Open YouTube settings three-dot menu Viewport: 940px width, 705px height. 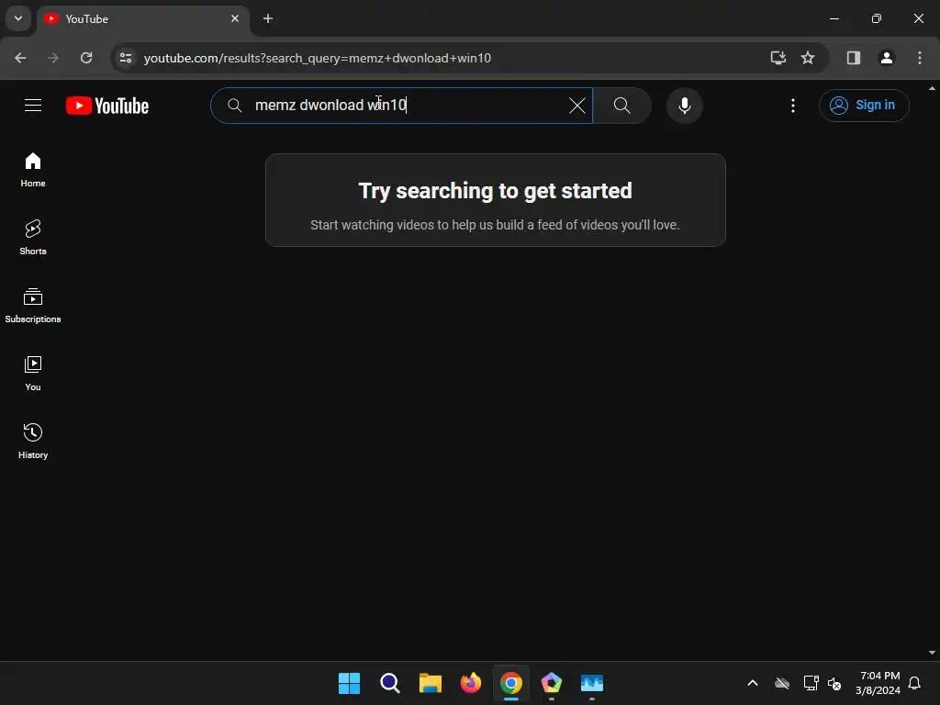point(792,106)
